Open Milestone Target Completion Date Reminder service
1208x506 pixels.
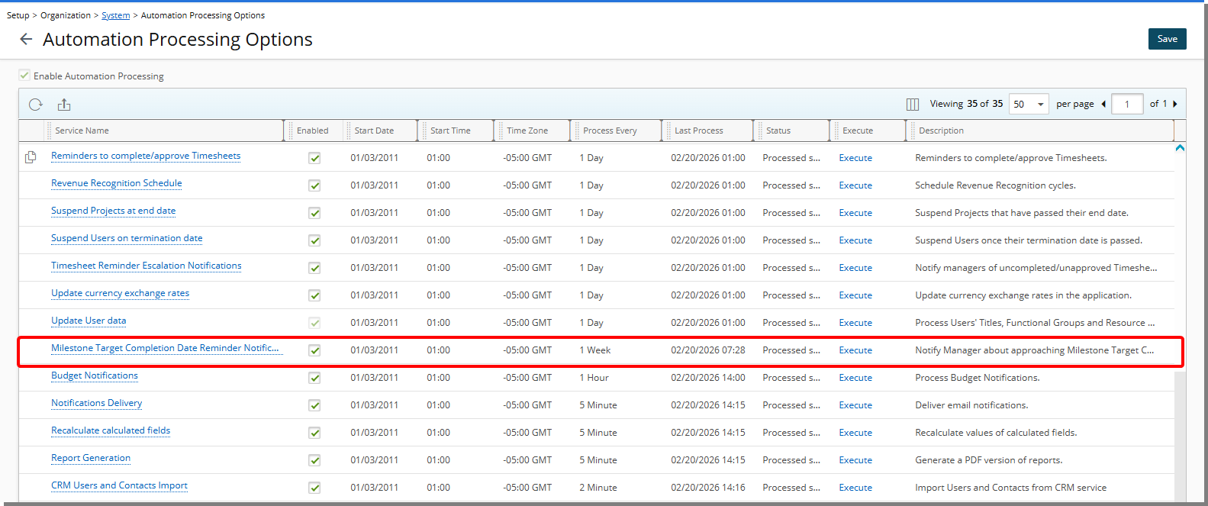165,348
